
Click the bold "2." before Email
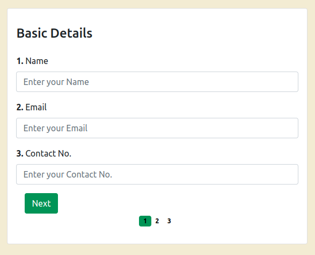click(20, 107)
